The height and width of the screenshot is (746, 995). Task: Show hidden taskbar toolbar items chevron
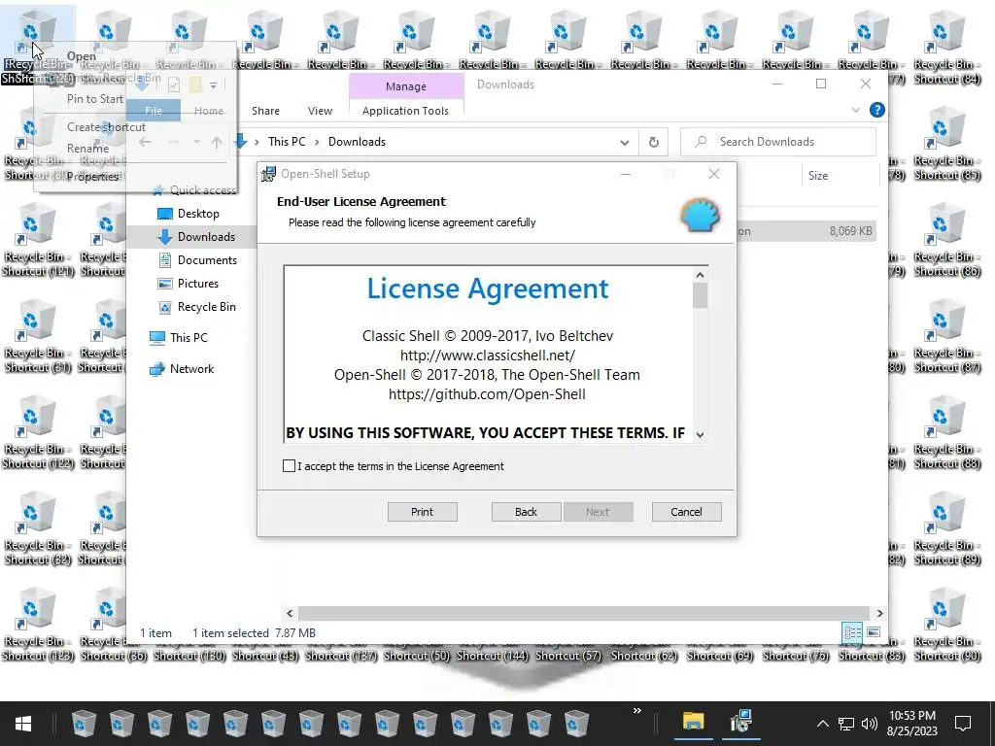[x=637, y=711]
